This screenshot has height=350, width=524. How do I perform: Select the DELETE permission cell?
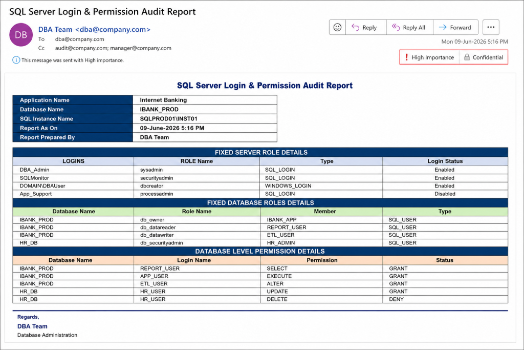pyautogui.click(x=321, y=299)
